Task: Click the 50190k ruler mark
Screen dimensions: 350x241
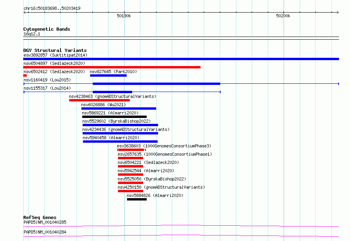Action: click(124, 16)
